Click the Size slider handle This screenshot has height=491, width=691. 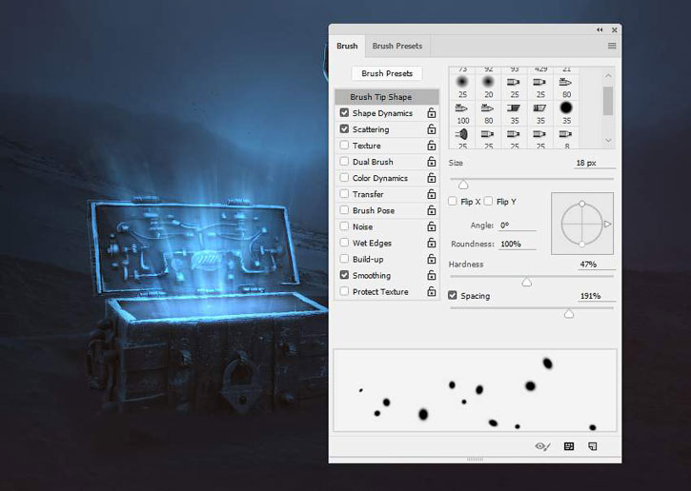pos(463,184)
